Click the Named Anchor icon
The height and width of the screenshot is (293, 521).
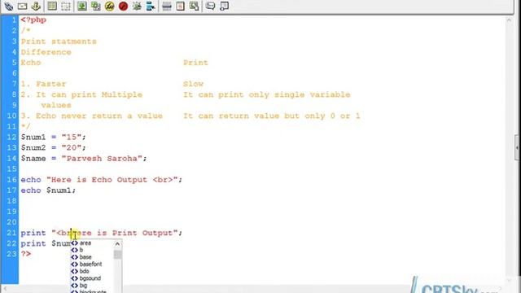36,6
